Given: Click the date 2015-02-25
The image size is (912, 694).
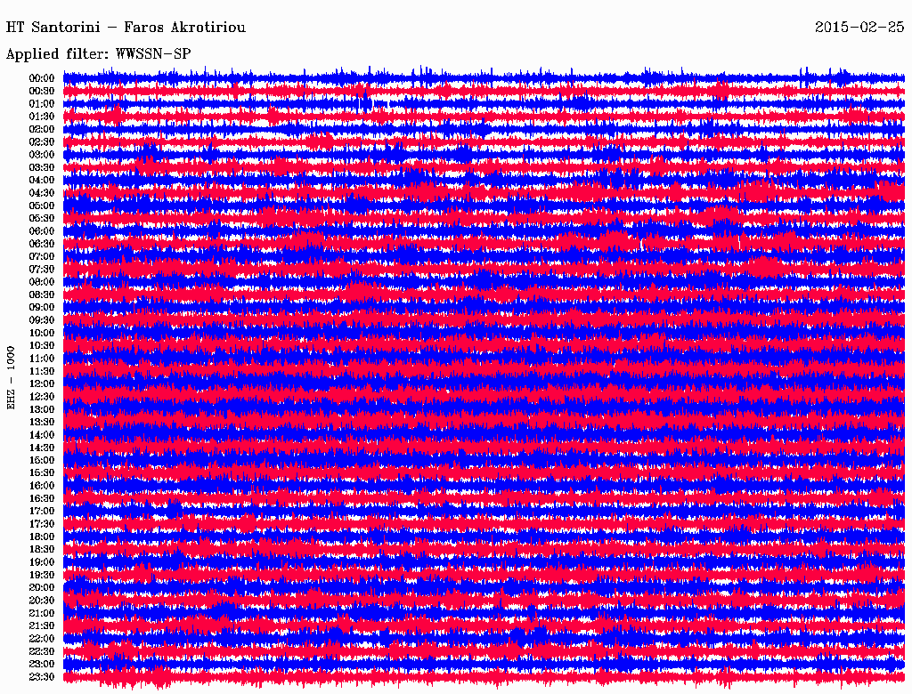Looking at the screenshot, I should click(x=859, y=27).
